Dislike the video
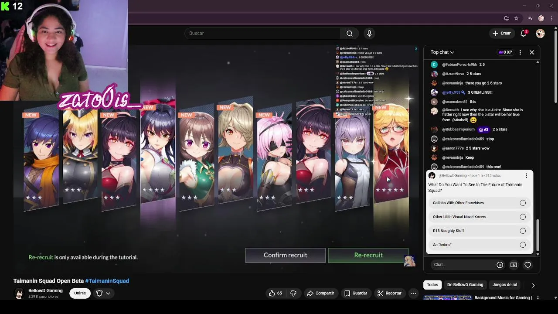Screen dimensions: 558x314 293,294
